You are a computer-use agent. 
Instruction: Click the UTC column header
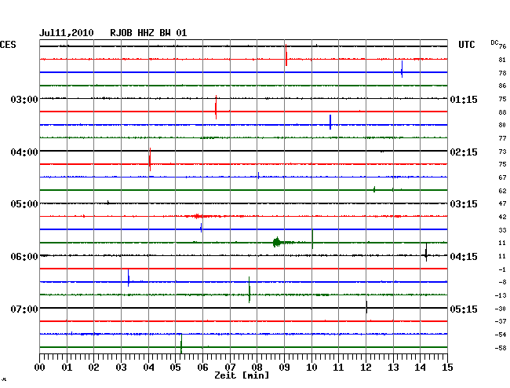[x=466, y=45]
